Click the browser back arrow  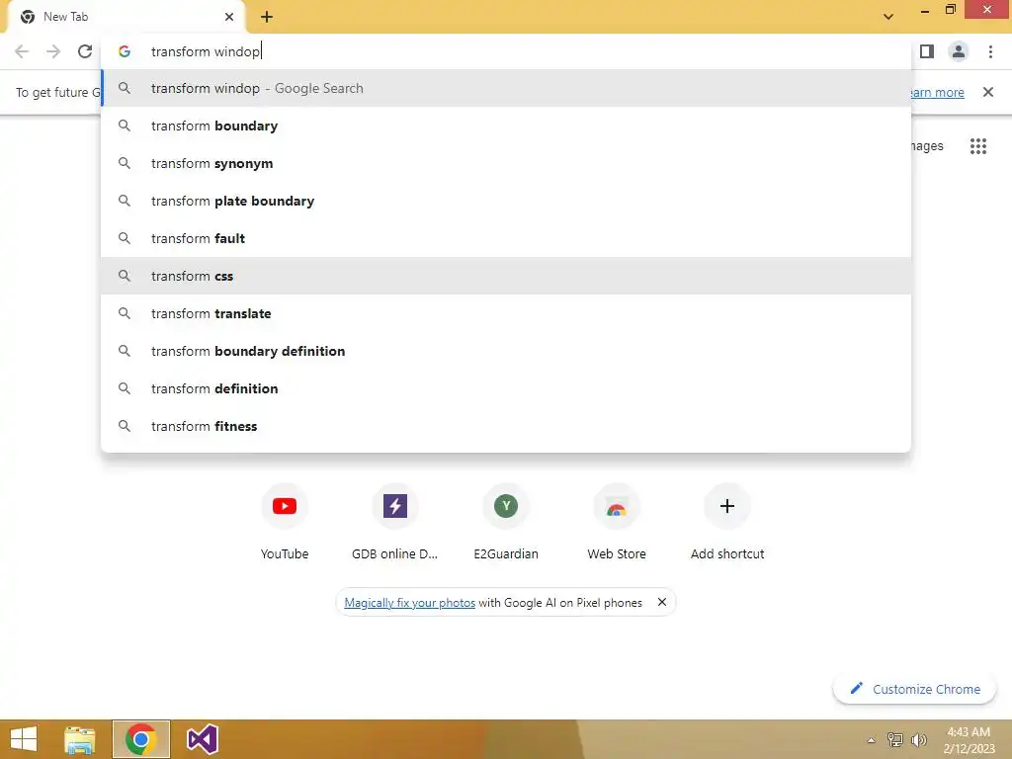click(22, 51)
